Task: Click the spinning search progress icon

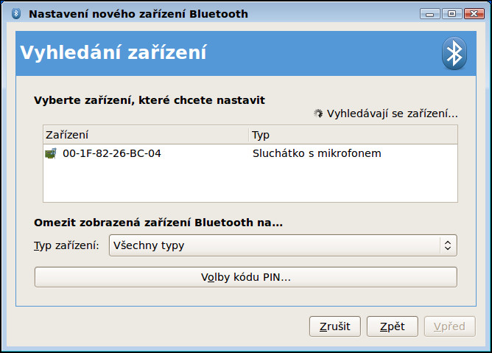Action: [x=318, y=113]
